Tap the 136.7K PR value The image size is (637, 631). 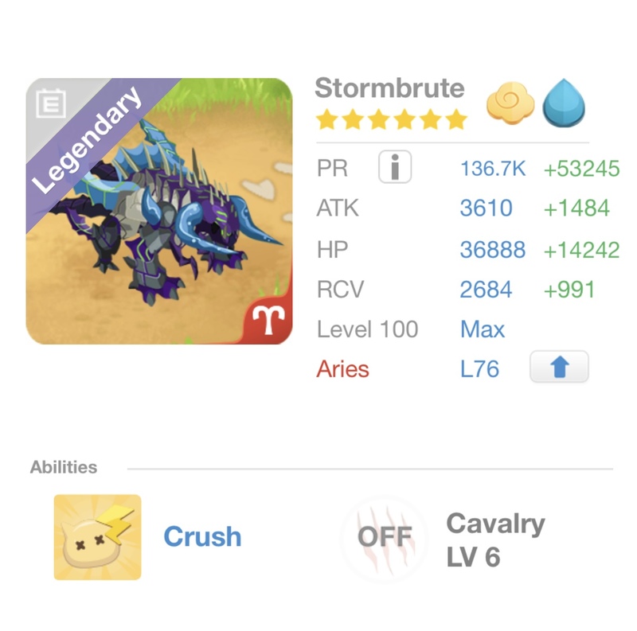pyautogui.click(x=492, y=169)
